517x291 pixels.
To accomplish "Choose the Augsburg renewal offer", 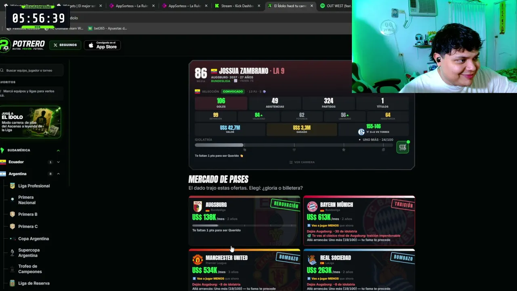I will click(244, 221).
